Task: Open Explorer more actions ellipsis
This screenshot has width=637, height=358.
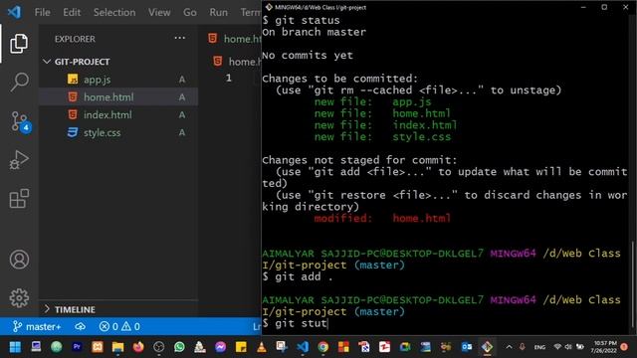Action: click(179, 38)
